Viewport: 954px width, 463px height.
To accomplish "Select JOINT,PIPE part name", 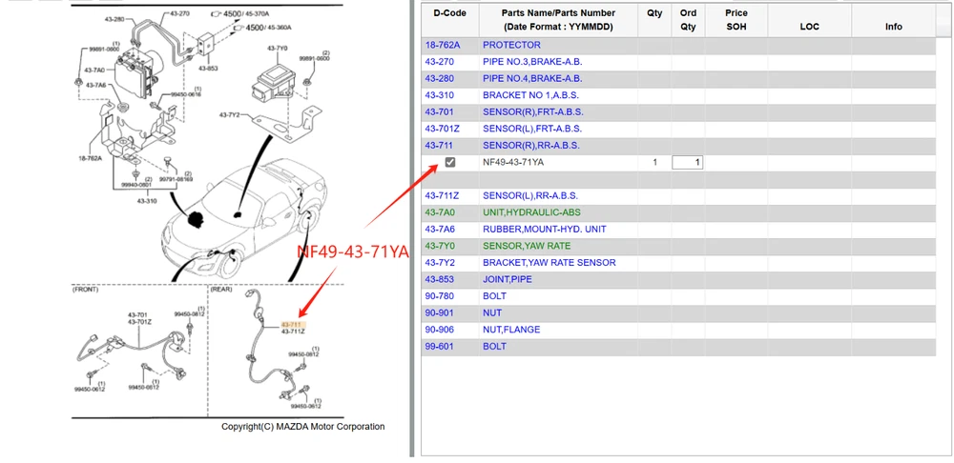I will pyautogui.click(x=508, y=279).
